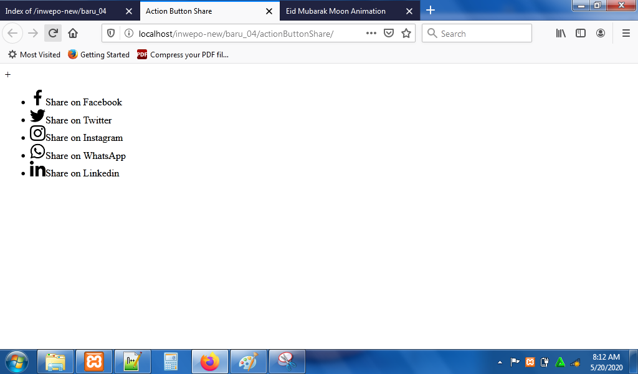638x374 pixels.
Task: Click the Instagram camera icon
Action: click(x=37, y=133)
